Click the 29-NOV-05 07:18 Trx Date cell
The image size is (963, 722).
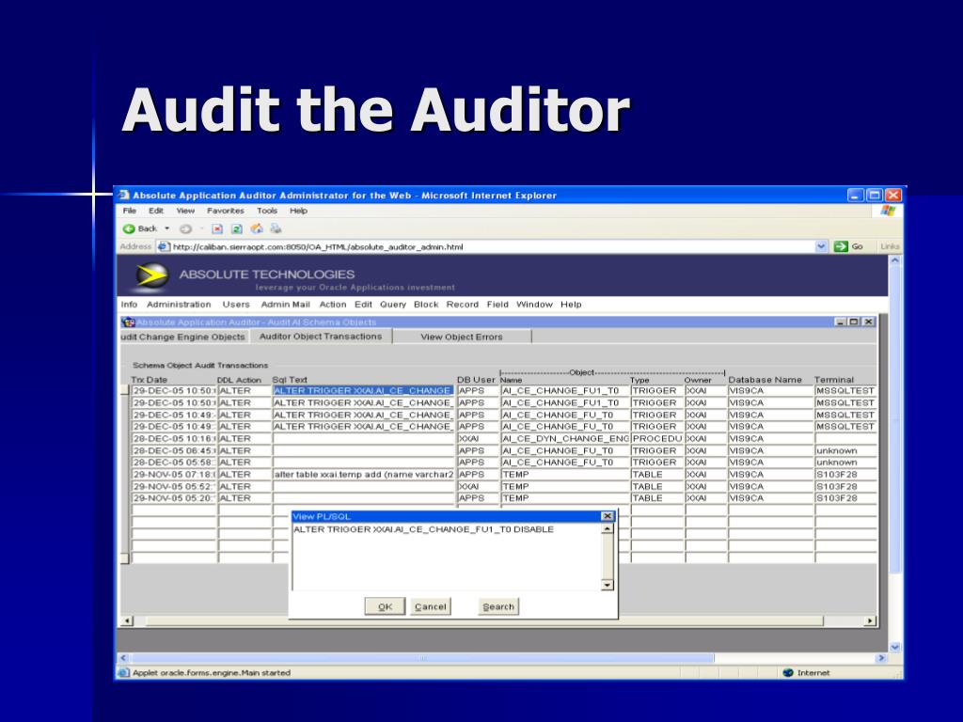coord(174,475)
